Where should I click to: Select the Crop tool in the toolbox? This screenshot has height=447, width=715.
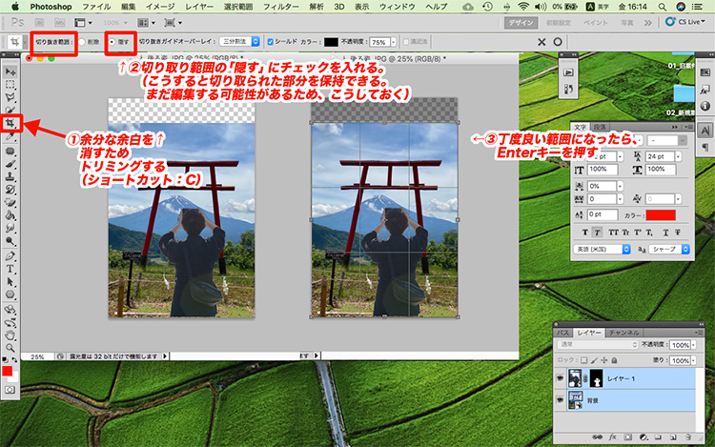coord(10,123)
